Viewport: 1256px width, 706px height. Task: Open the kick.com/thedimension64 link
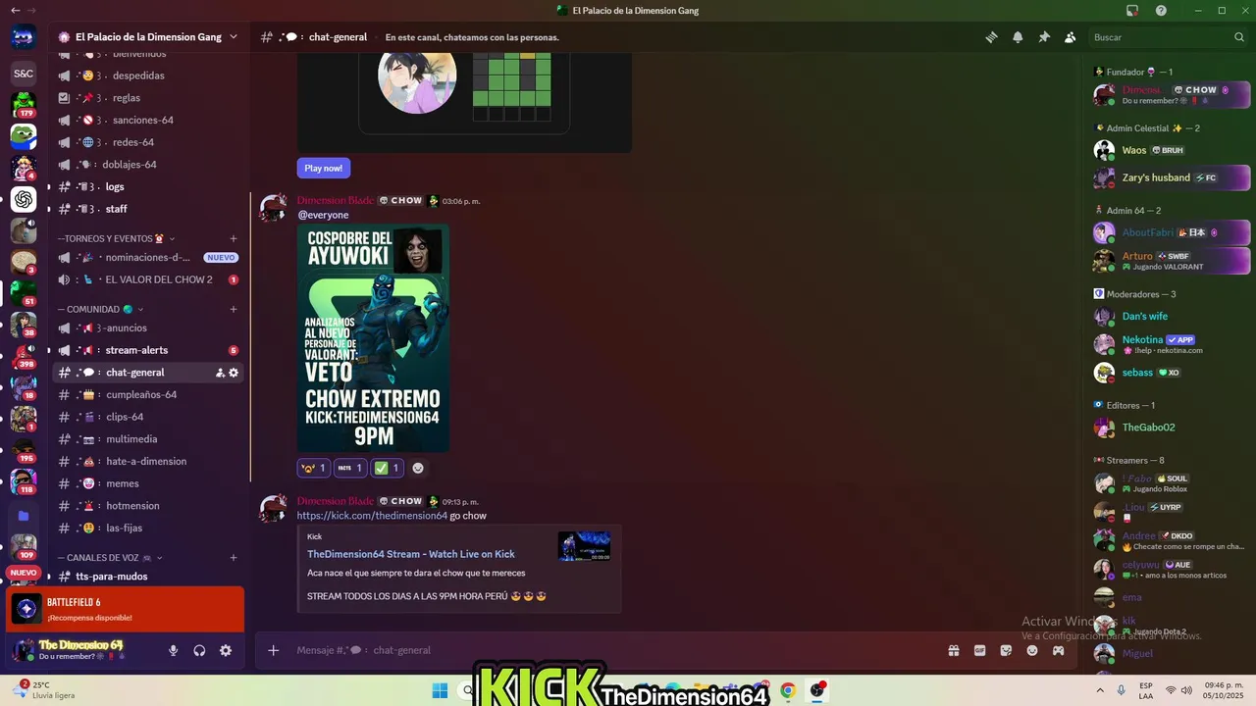tap(372, 516)
